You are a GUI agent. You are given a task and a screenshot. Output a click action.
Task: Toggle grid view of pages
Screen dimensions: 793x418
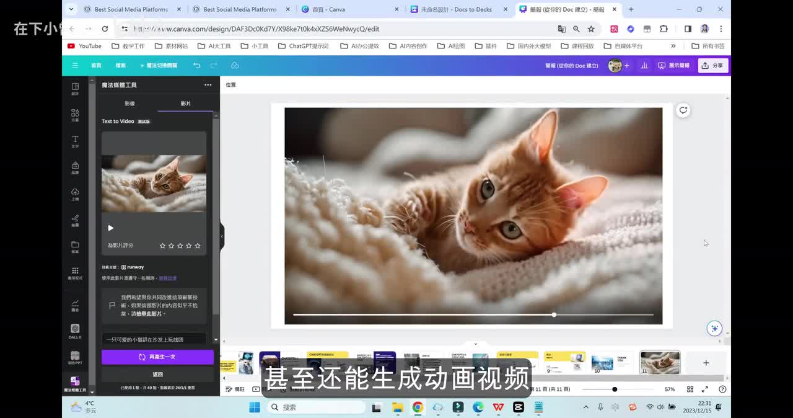point(690,389)
